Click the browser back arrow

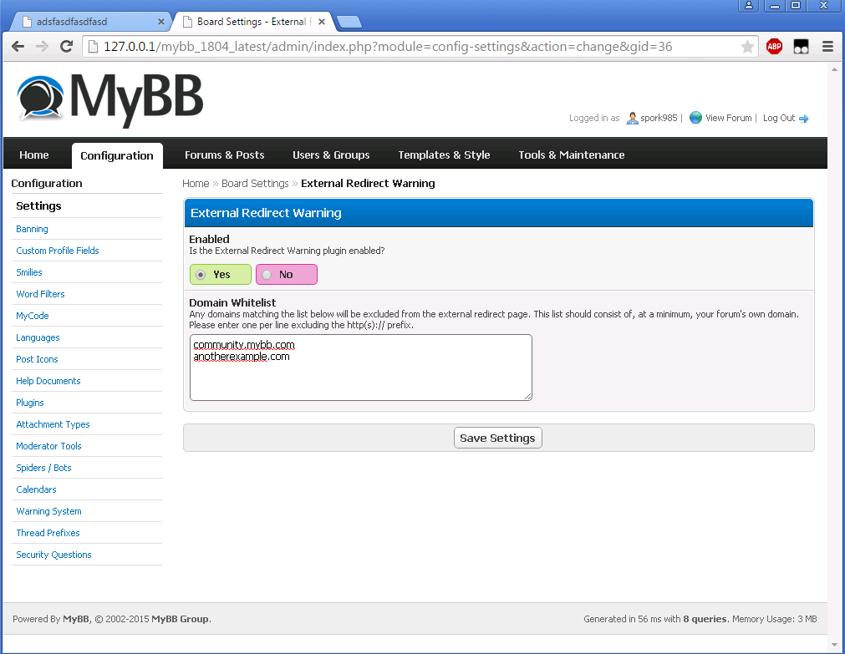coord(18,47)
